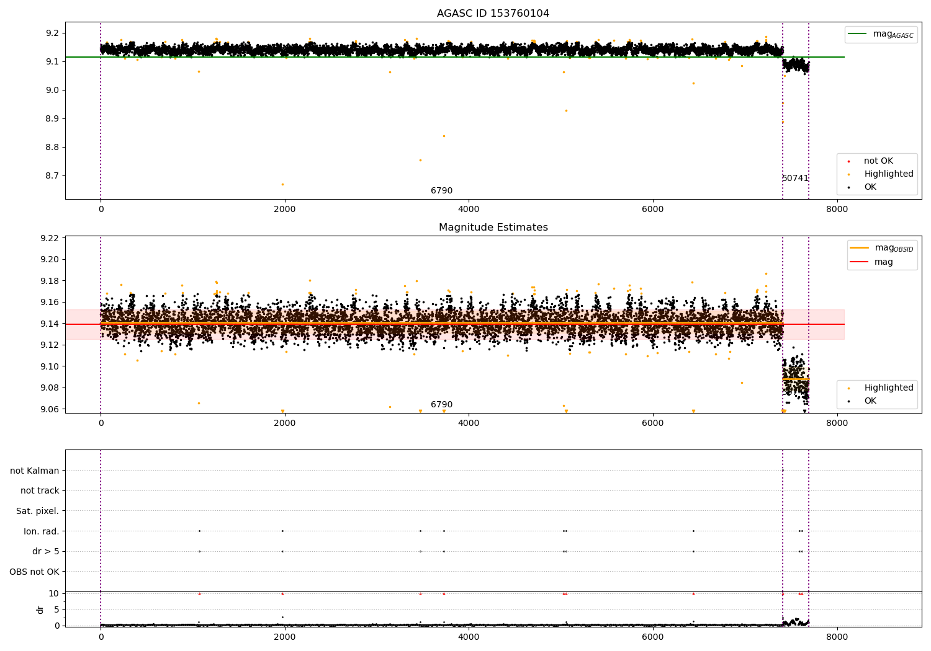931x651 pixels.
Task: Click the '6790' obsid label in the top plot
Action: pyautogui.click(x=441, y=191)
